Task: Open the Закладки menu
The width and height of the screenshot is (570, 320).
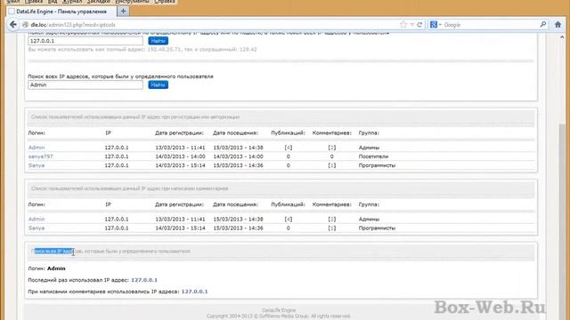Action: pyautogui.click(x=98, y=2)
